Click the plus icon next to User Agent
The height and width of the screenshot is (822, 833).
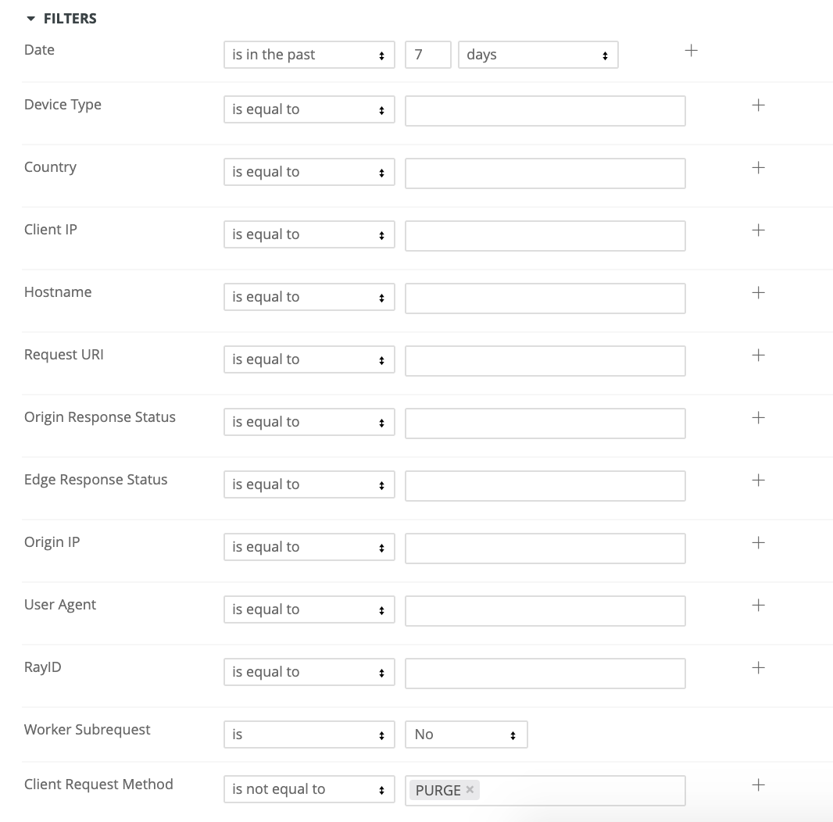[x=758, y=604]
